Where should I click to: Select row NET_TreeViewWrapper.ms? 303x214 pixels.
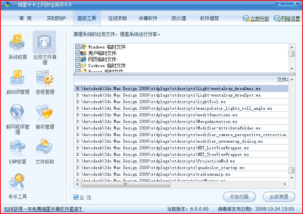point(181,154)
